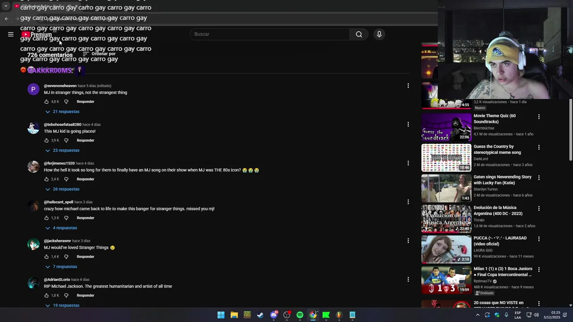Open Spotify from the taskbar
This screenshot has height=322, width=573.
click(300, 315)
